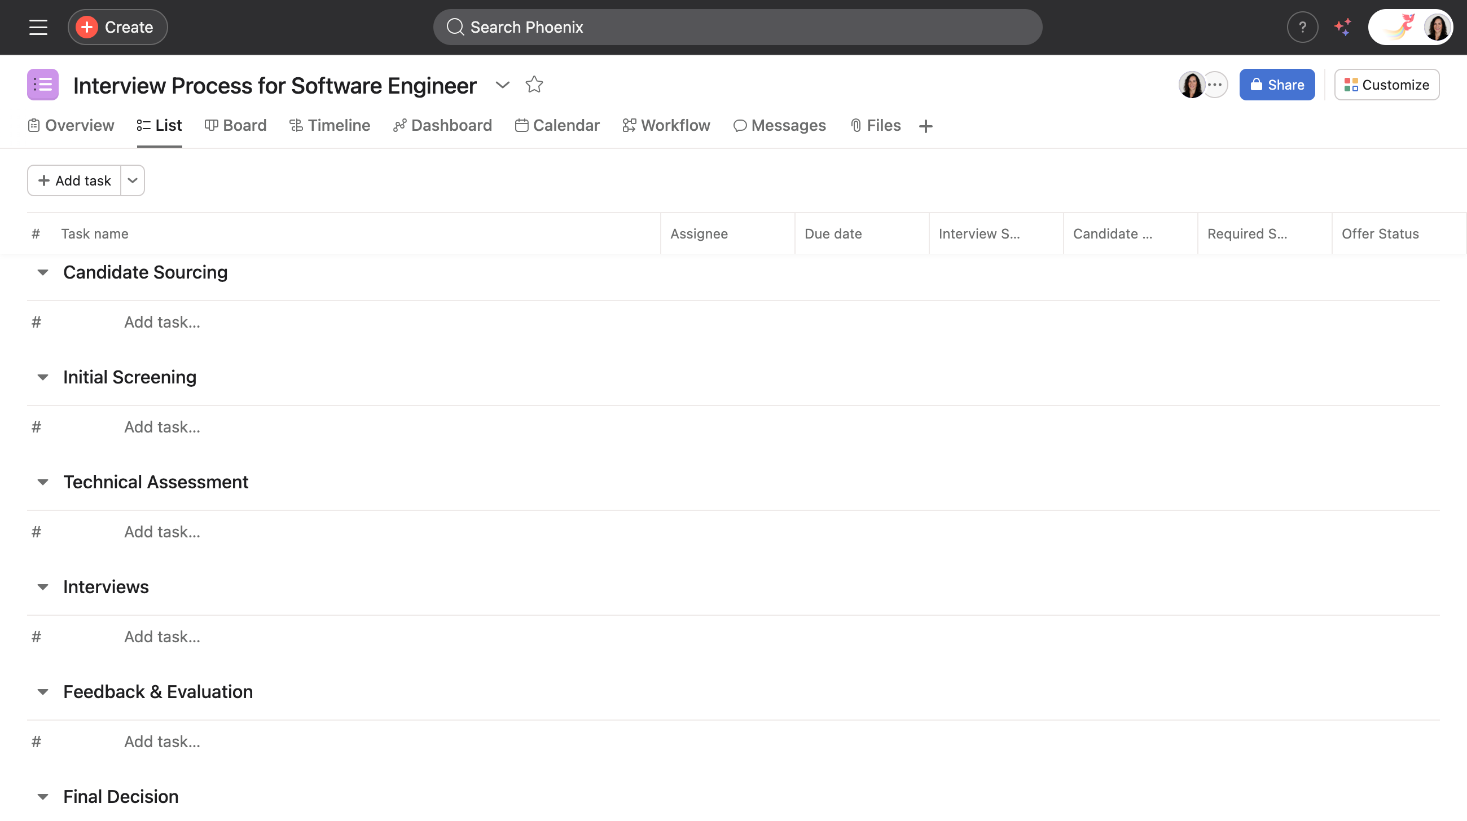Click the purple project list icon
1467x821 pixels.
click(43, 84)
